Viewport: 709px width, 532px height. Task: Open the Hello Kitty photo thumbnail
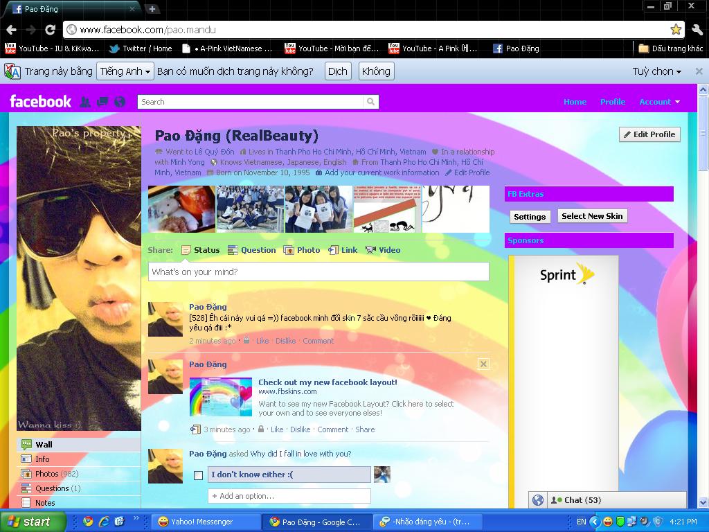(182, 209)
